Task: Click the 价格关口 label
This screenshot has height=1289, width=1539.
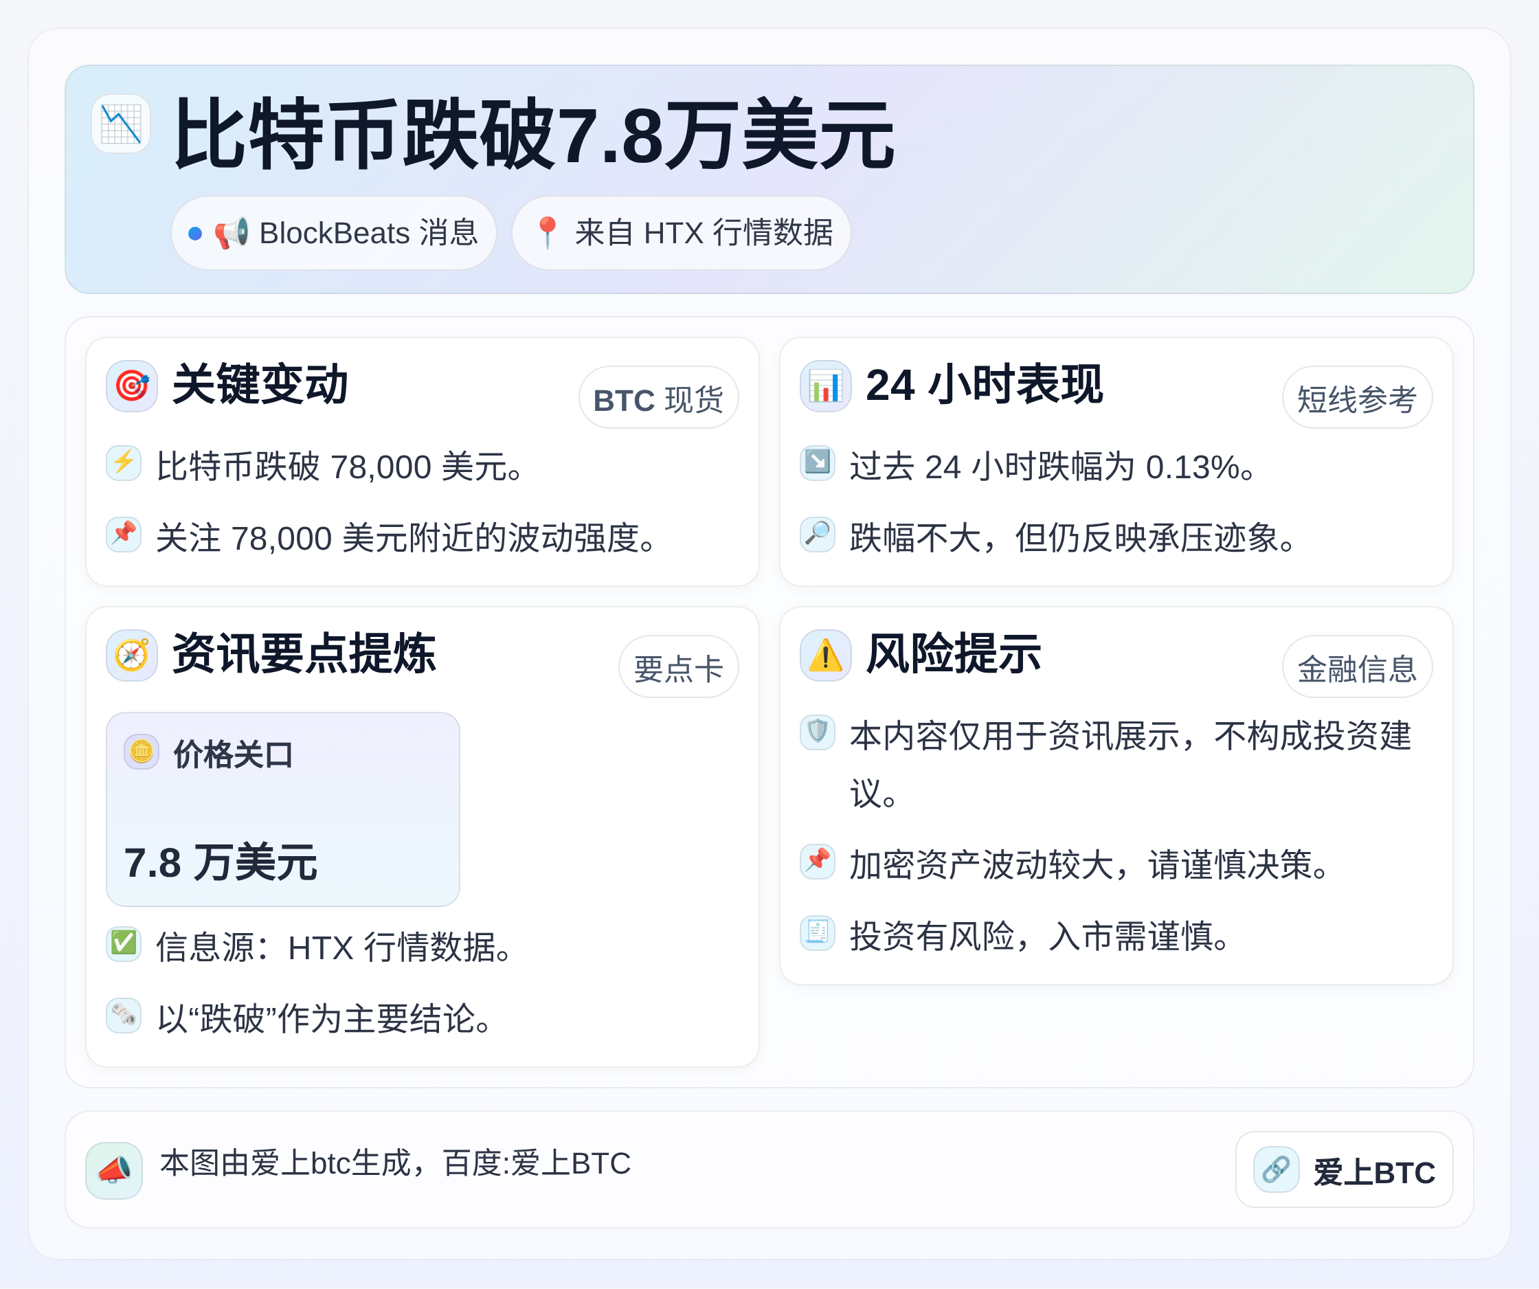Action: point(233,754)
